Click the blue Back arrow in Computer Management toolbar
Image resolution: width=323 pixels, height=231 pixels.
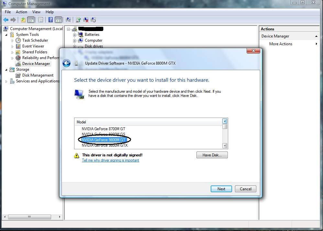[6, 20]
